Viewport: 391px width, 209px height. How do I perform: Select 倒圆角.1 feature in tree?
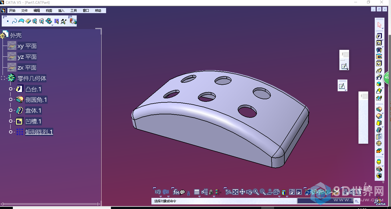(x=36, y=100)
